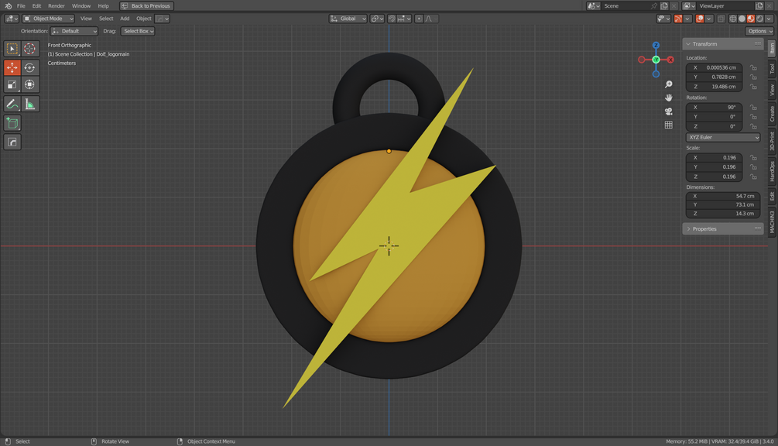Open the File menu
The image size is (778, 446).
(x=21, y=6)
